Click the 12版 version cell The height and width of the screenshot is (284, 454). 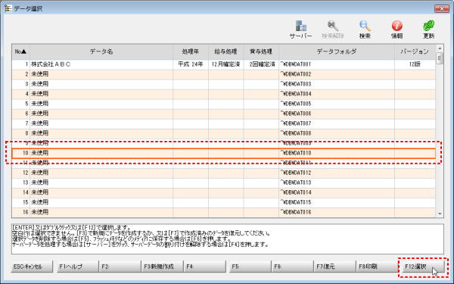(415, 64)
